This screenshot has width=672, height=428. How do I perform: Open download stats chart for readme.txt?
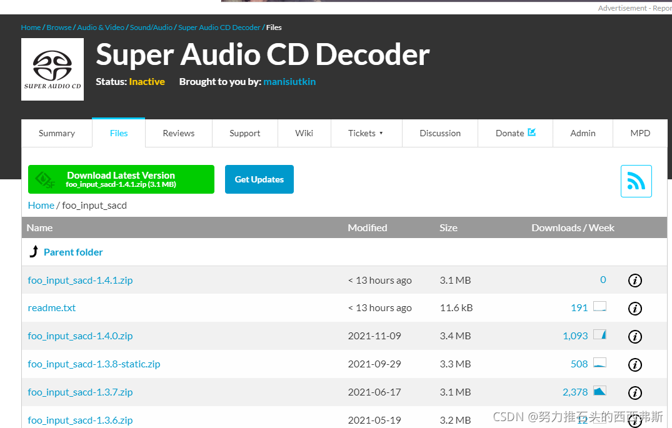coord(599,306)
